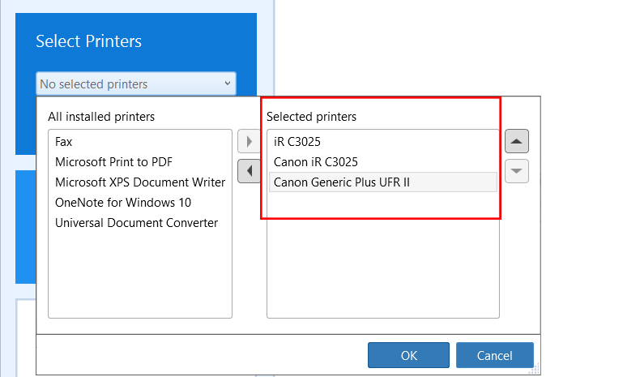Click the 'Select Printers' heading
This screenshot has height=377, width=640.
pyautogui.click(x=88, y=41)
